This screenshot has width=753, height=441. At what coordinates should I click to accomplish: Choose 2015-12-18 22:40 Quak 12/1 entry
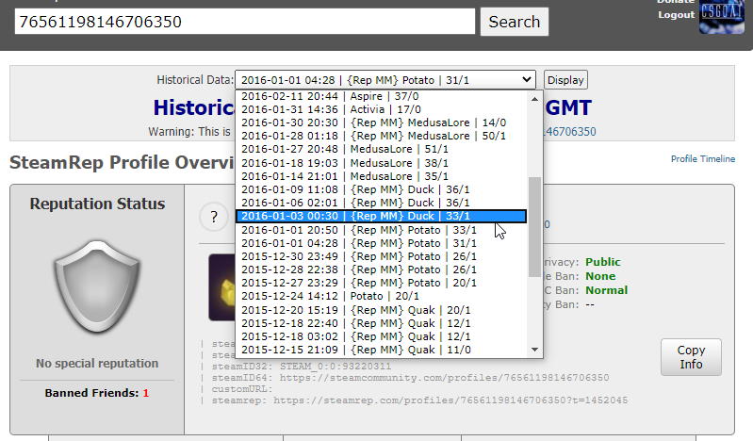[382, 323]
